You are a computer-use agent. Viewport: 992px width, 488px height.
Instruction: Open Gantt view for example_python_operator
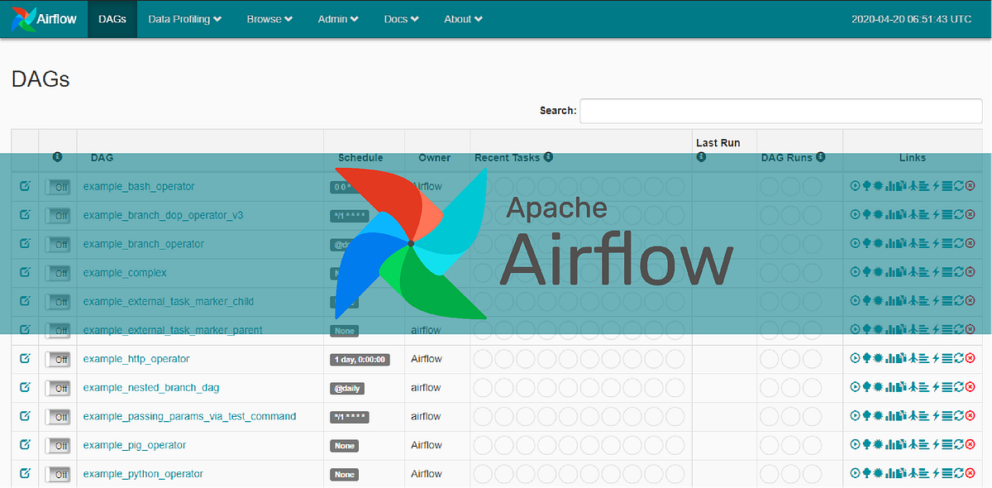tap(923, 474)
